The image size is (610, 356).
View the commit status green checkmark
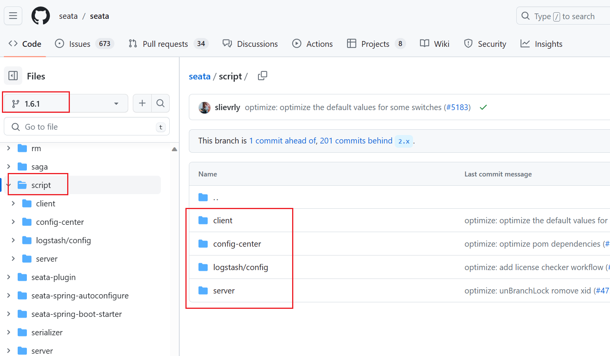(483, 107)
